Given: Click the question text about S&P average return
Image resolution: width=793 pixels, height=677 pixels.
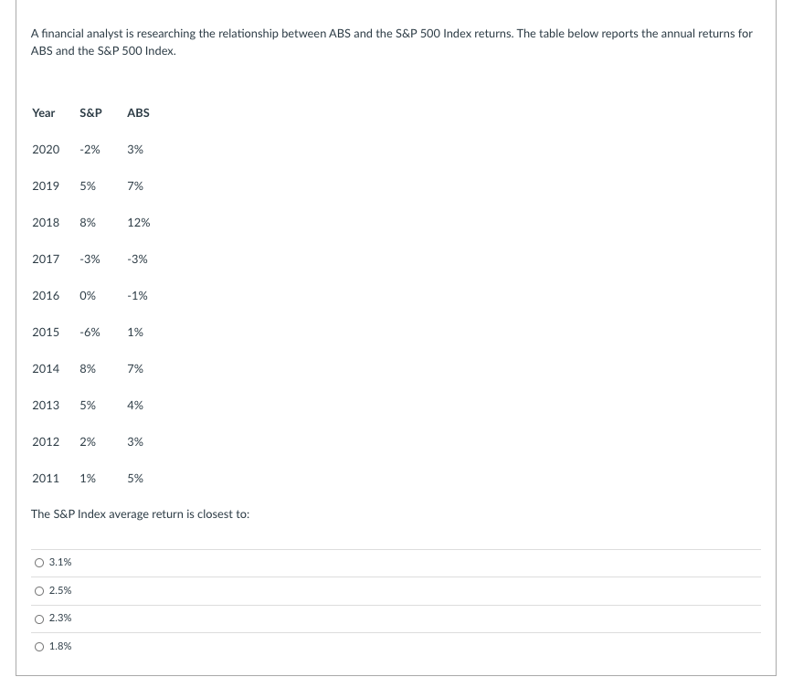Looking at the screenshot, I should 140,514.
